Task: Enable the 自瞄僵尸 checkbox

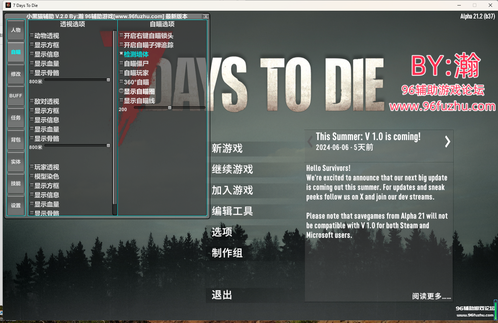Action: (121, 63)
